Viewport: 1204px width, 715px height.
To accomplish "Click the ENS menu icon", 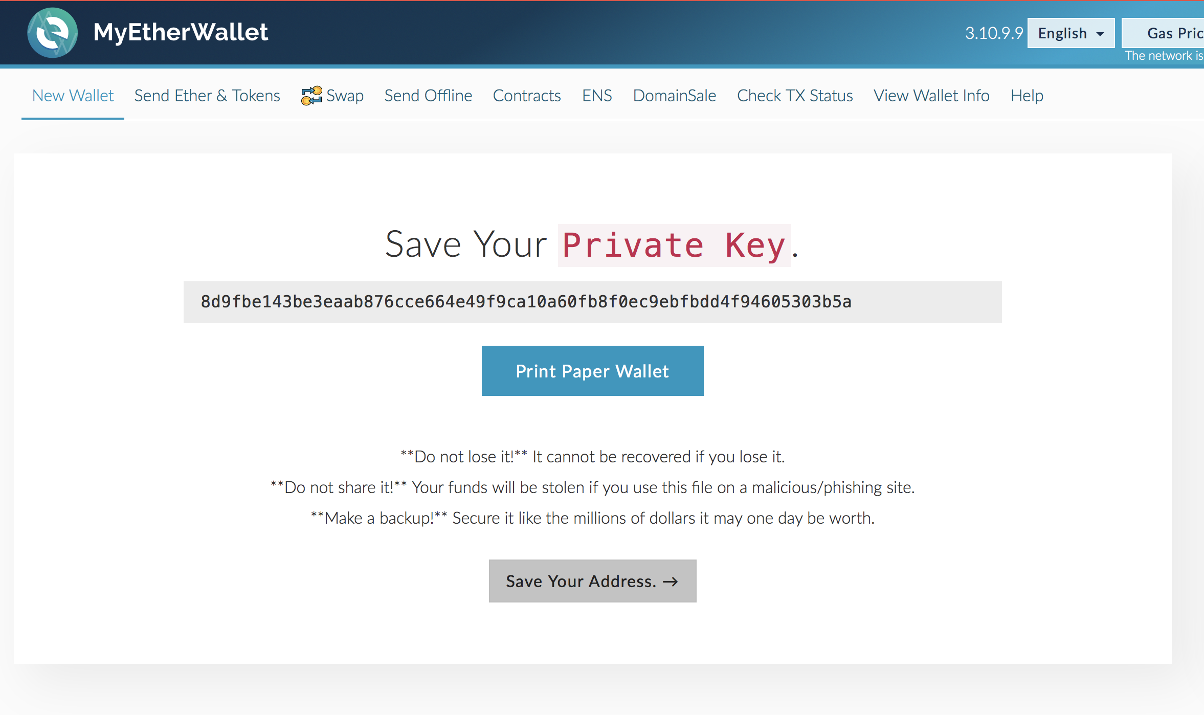I will pos(596,95).
